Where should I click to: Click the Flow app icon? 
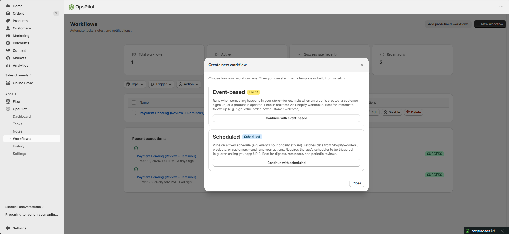coord(8,101)
